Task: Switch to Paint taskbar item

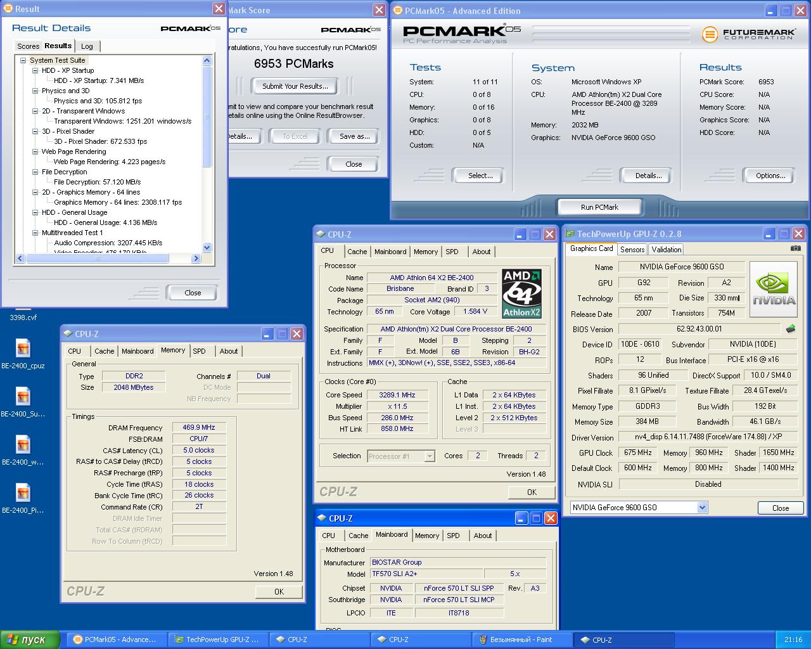Action: tap(522, 639)
